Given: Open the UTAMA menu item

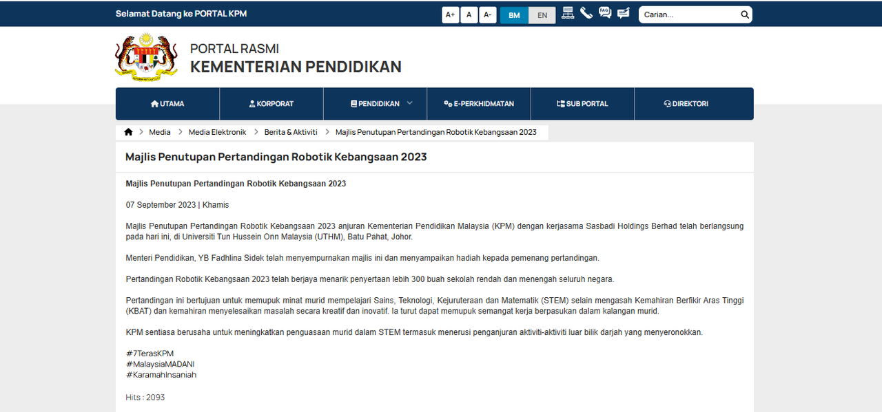Looking at the screenshot, I should (167, 104).
